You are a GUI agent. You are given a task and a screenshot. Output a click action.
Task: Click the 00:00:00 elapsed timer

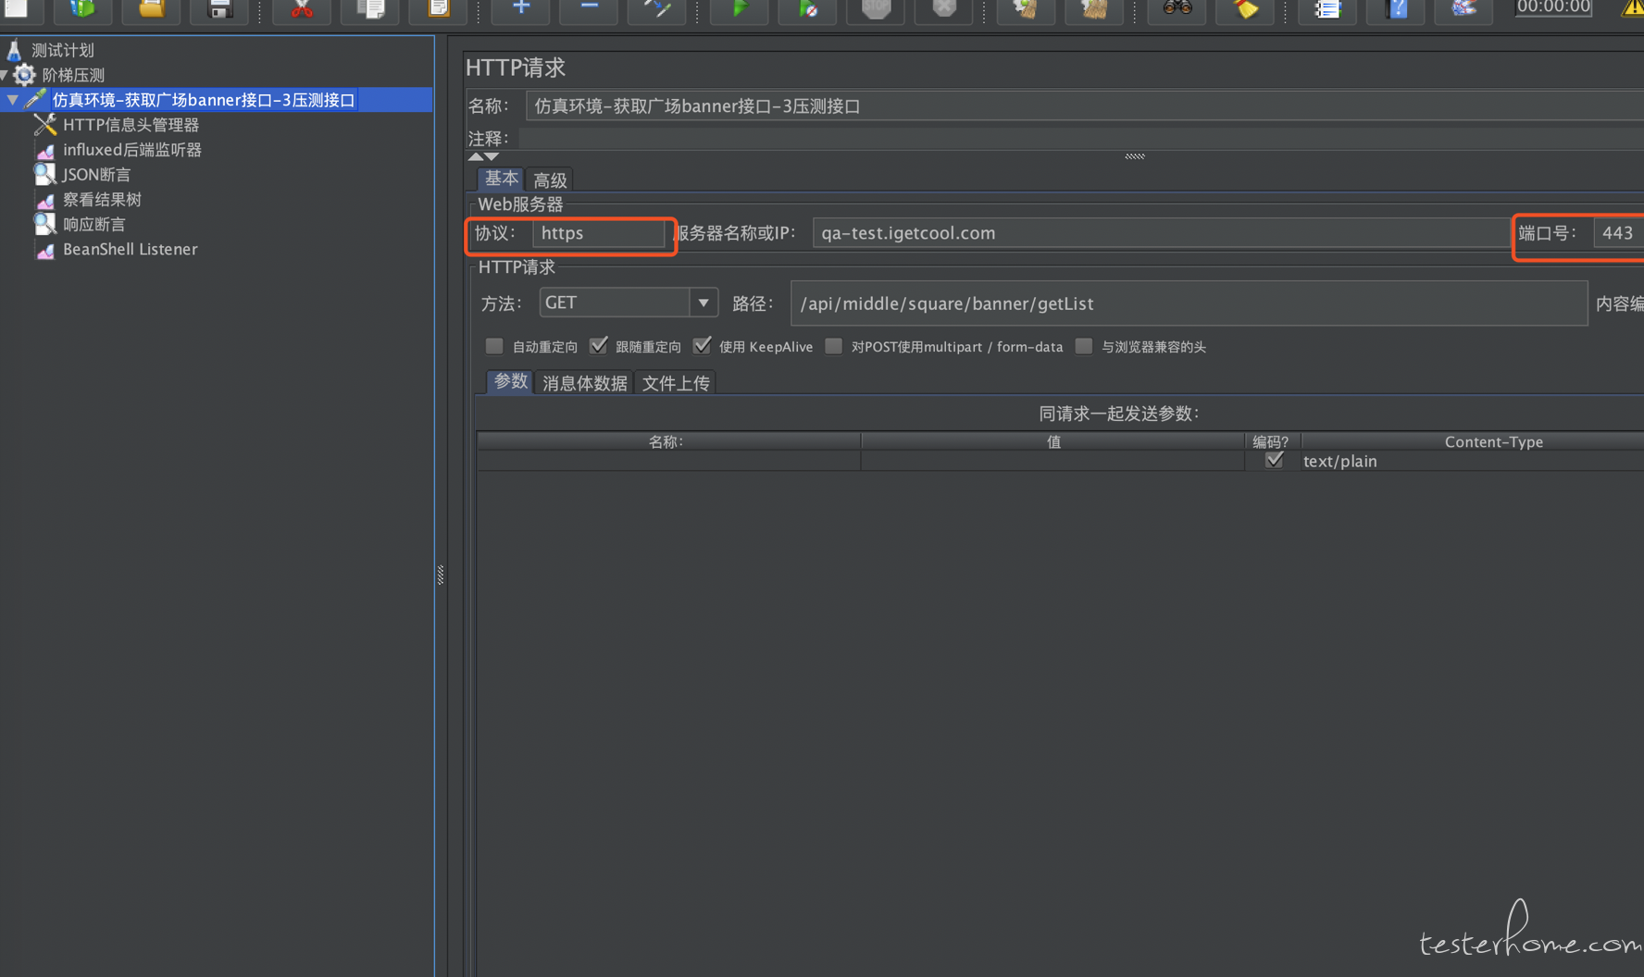(1553, 7)
